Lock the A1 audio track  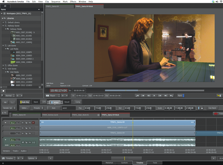26,142
